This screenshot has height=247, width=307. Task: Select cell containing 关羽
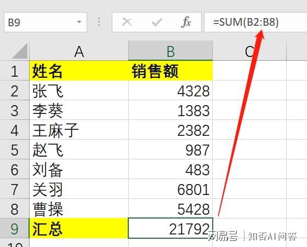79,189
